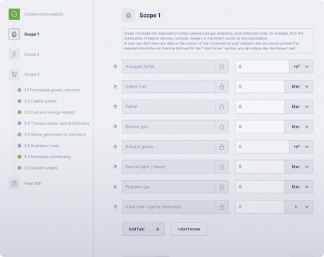Open 3.1 Purchased goods, services
324x257 pixels.
point(52,90)
